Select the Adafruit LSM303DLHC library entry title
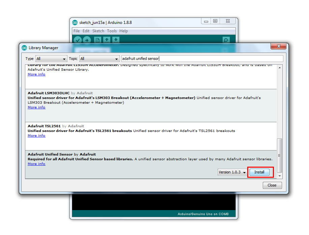 tap(49, 93)
